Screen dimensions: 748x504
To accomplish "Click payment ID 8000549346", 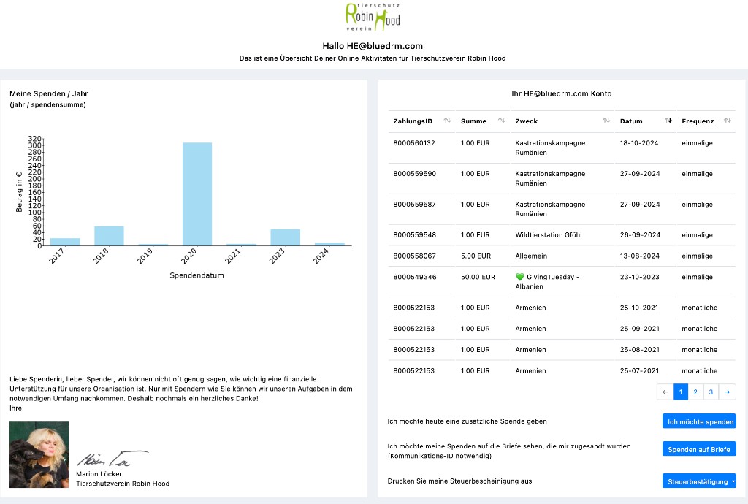I will [415, 277].
